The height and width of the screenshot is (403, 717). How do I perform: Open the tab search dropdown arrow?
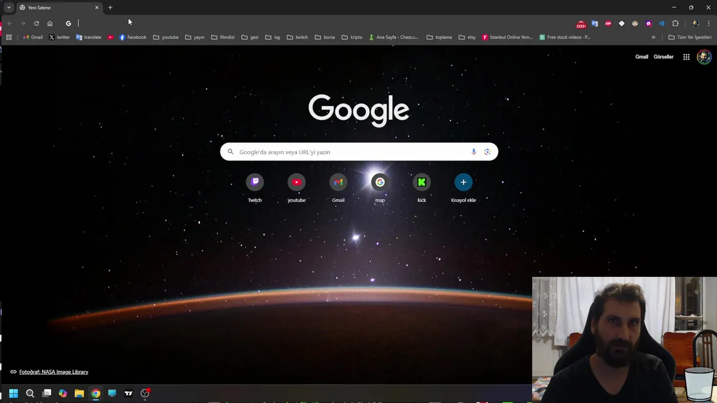(x=8, y=7)
